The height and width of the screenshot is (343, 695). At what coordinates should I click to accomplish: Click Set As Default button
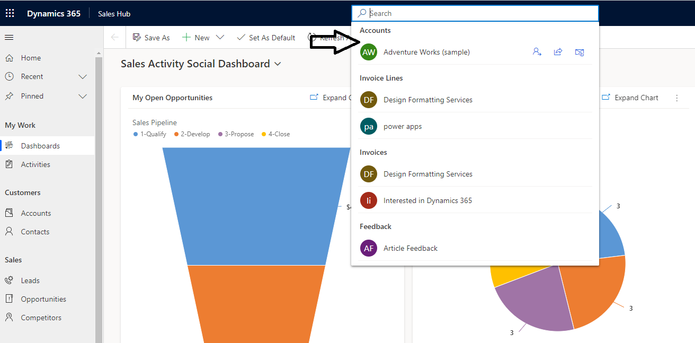click(x=266, y=38)
